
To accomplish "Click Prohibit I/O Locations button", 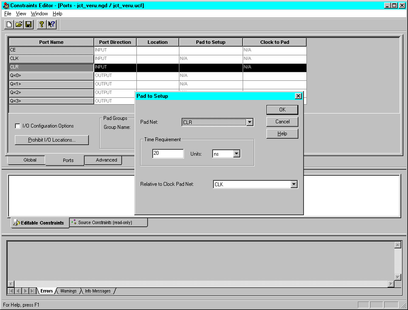I will [x=52, y=140].
